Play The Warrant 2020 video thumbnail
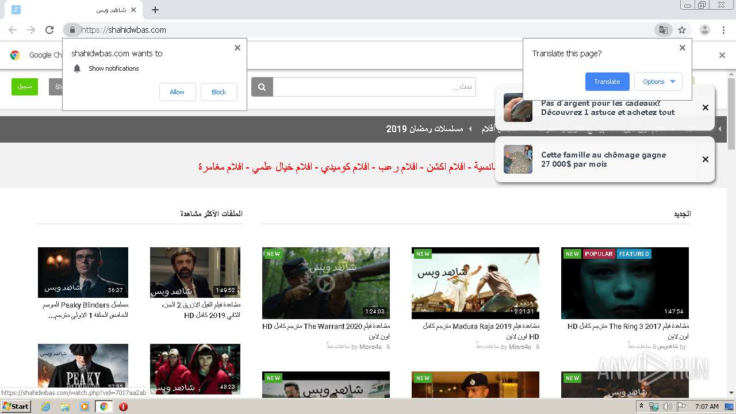736x414 pixels. (x=326, y=283)
